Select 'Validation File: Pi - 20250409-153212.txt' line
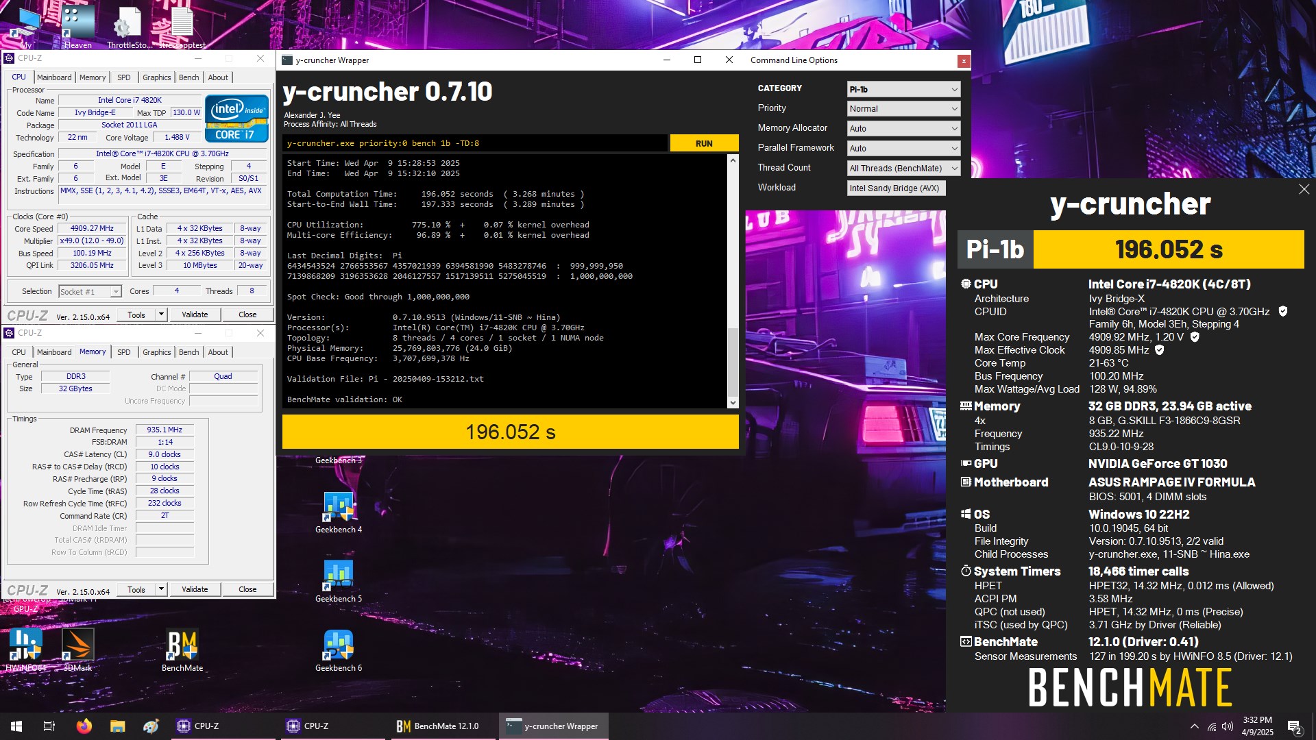Screen dimensions: 1316x740 click(385, 379)
